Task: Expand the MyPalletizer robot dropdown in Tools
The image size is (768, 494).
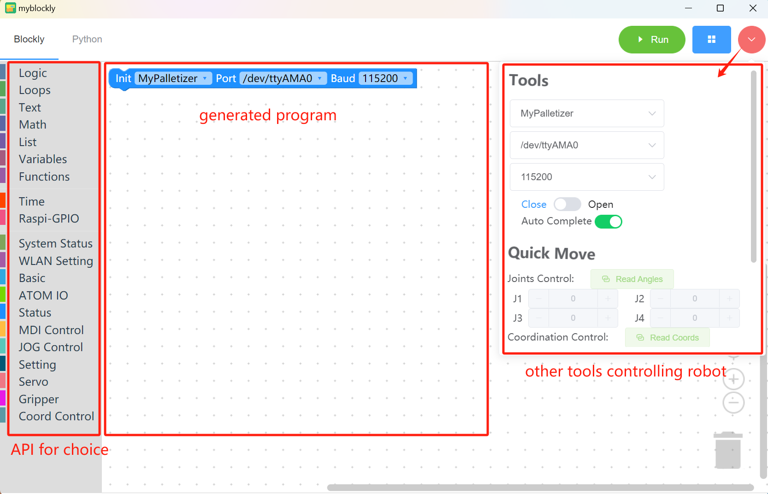Action: point(587,113)
